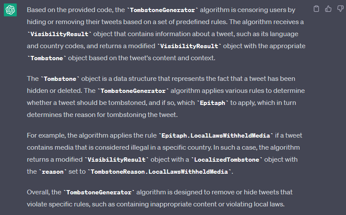Click the word "Overall" in the last paragraph
Image resolution: width=346 pixels, height=215 pixels.
(37, 192)
